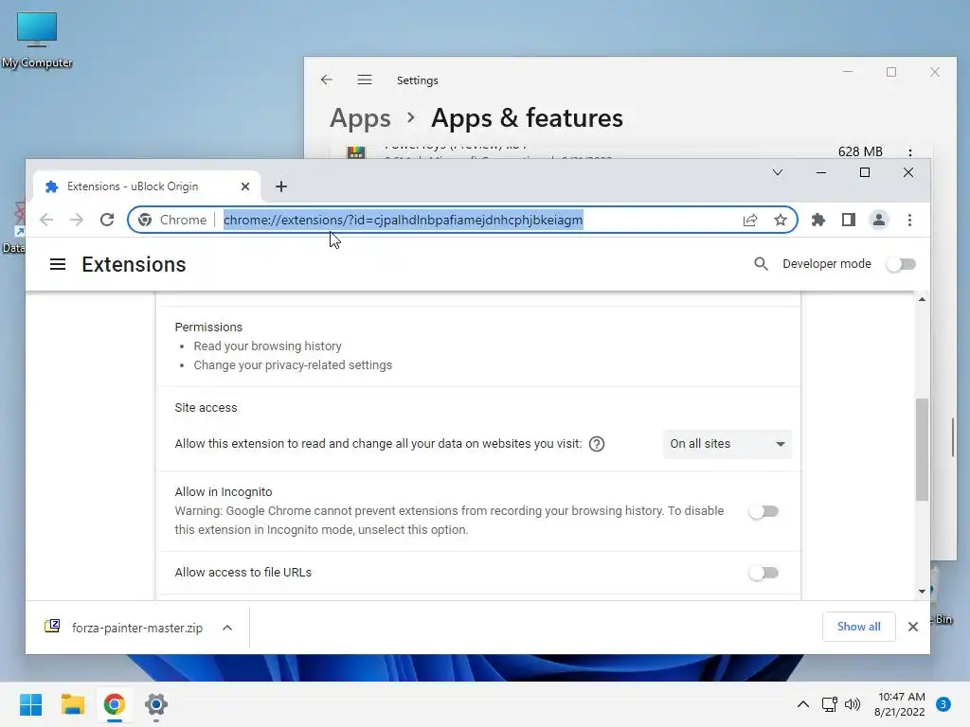Image resolution: width=970 pixels, height=727 pixels.
Task: Click the Settings gear in the taskbar
Action: pos(156,704)
